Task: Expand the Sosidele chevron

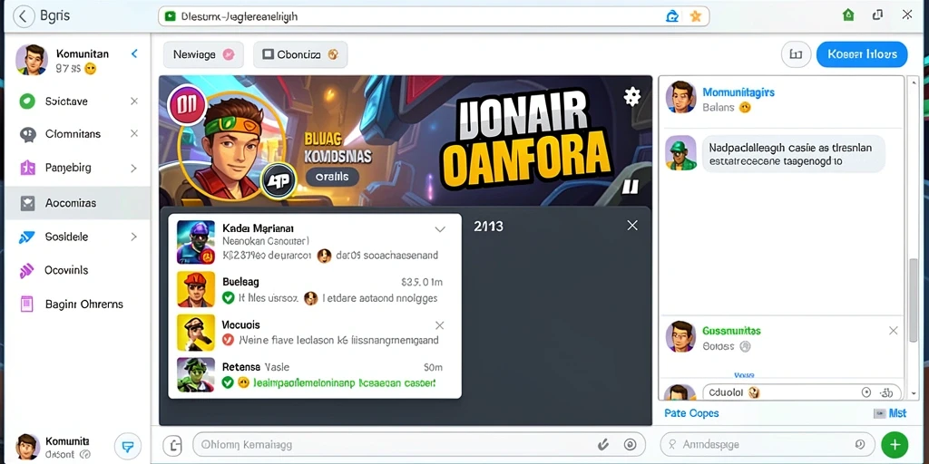Action: [134, 237]
